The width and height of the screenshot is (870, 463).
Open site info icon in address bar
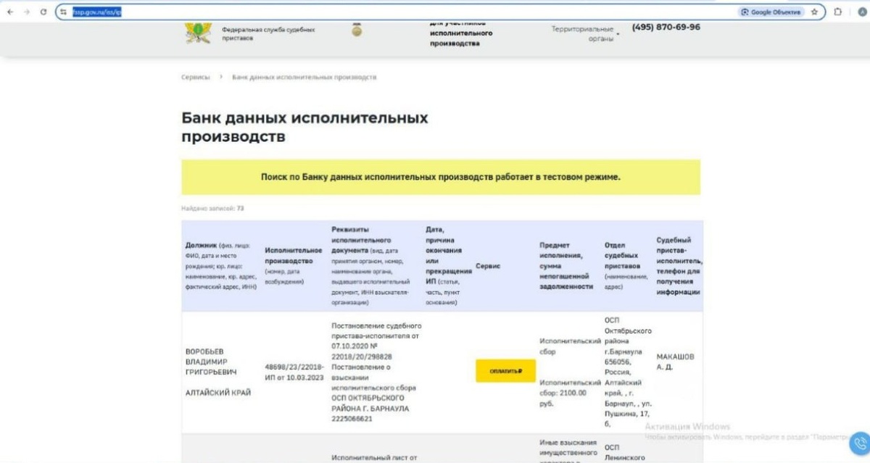pyautogui.click(x=64, y=12)
